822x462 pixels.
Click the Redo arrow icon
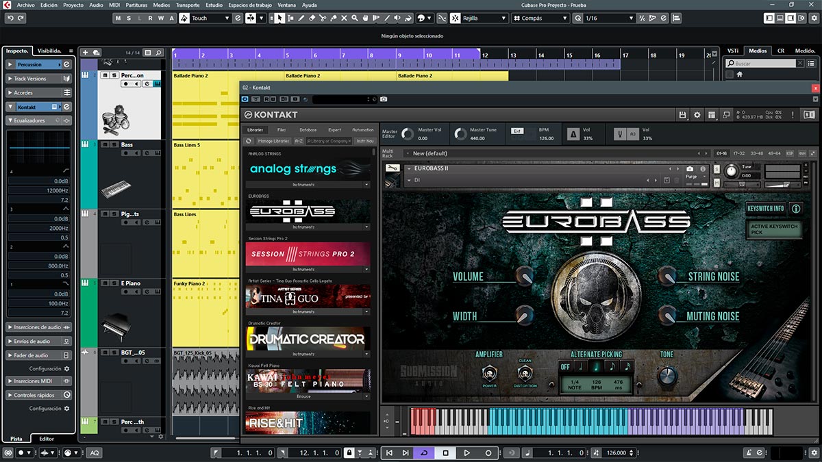20,18
